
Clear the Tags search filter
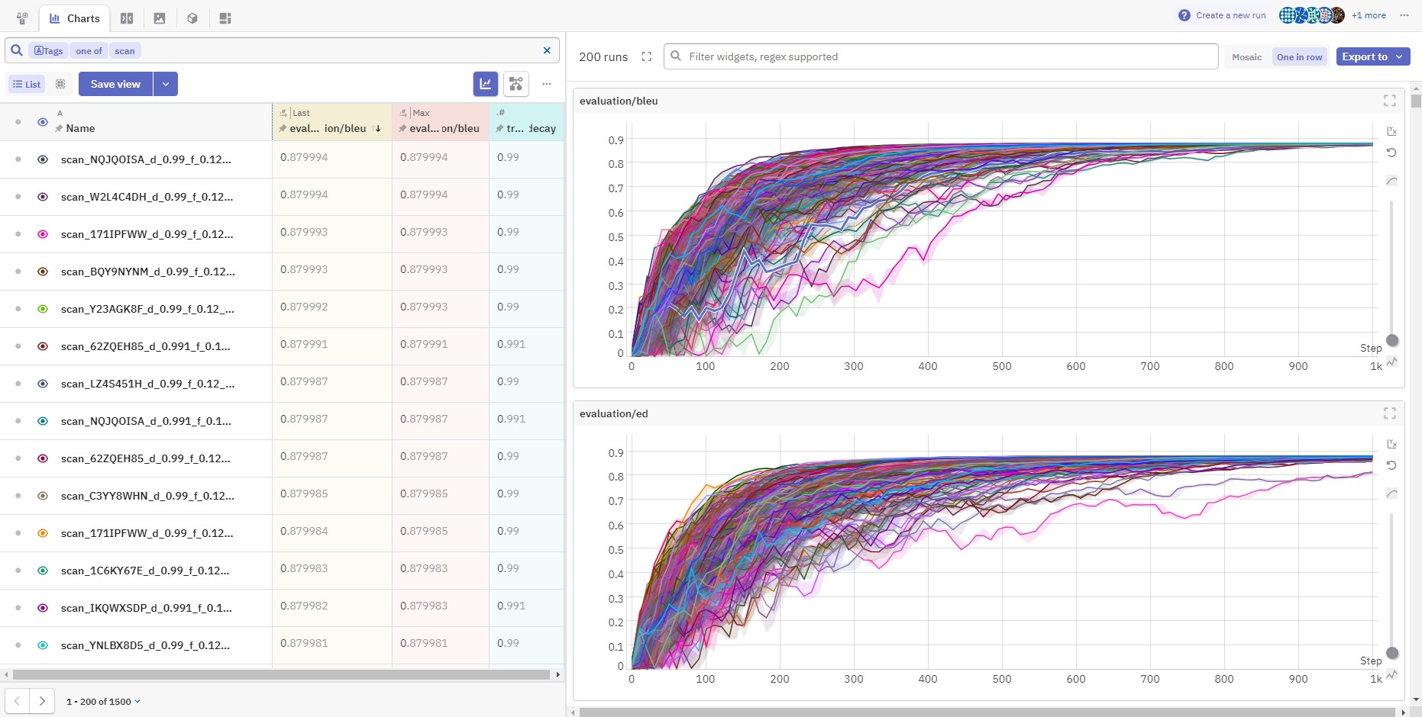click(x=547, y=50)
